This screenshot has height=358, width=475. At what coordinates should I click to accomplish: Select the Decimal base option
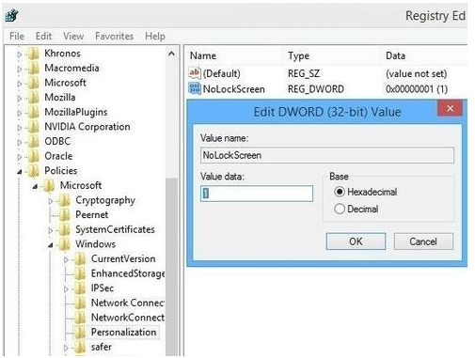coord(356,209)
